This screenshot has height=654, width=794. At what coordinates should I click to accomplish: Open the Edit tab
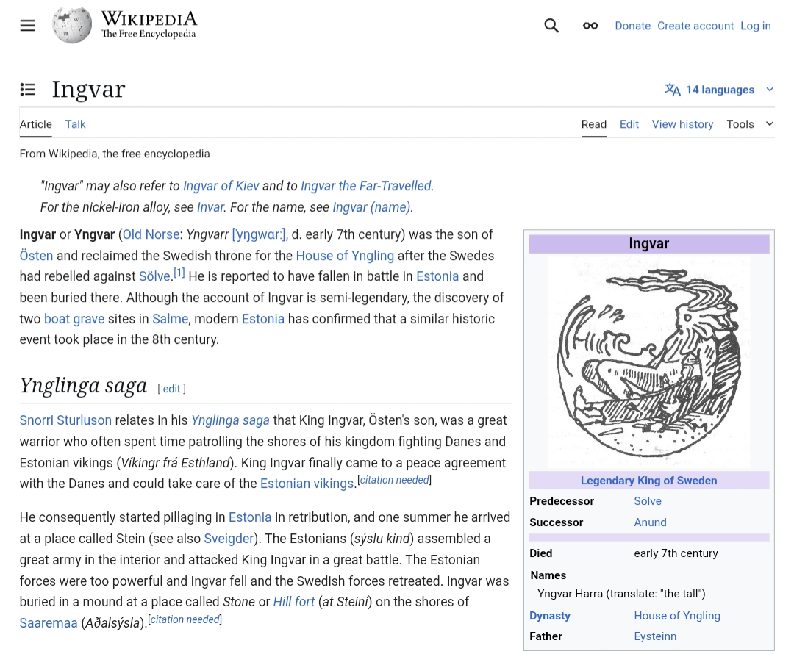click(629, 124)
